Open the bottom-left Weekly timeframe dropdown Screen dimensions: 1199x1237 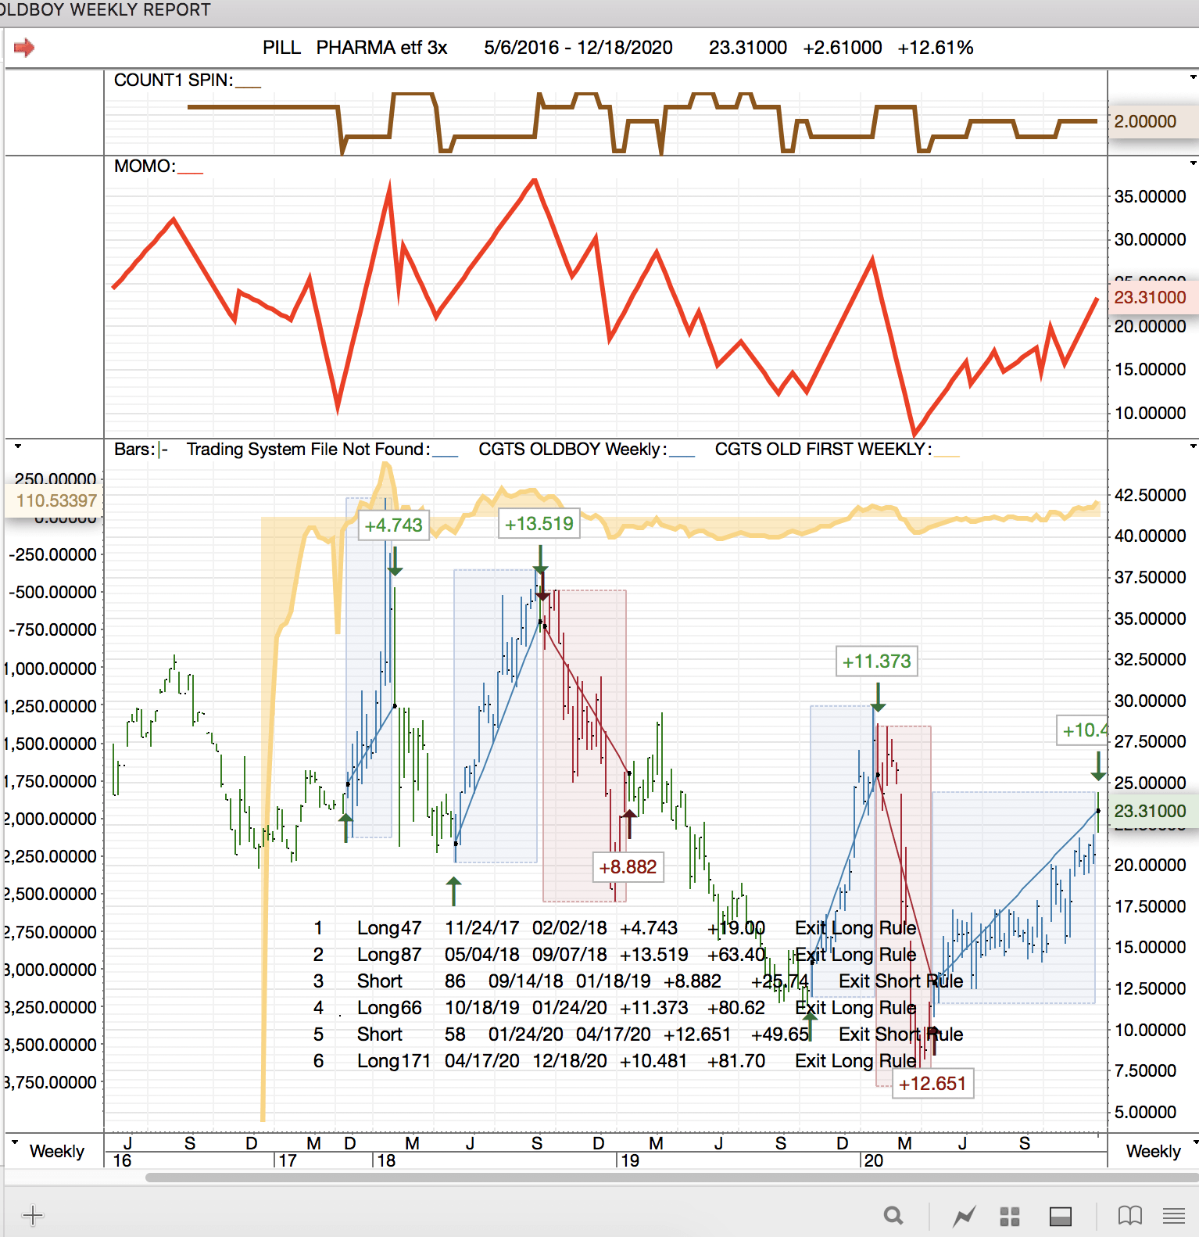coord(14,1142)
